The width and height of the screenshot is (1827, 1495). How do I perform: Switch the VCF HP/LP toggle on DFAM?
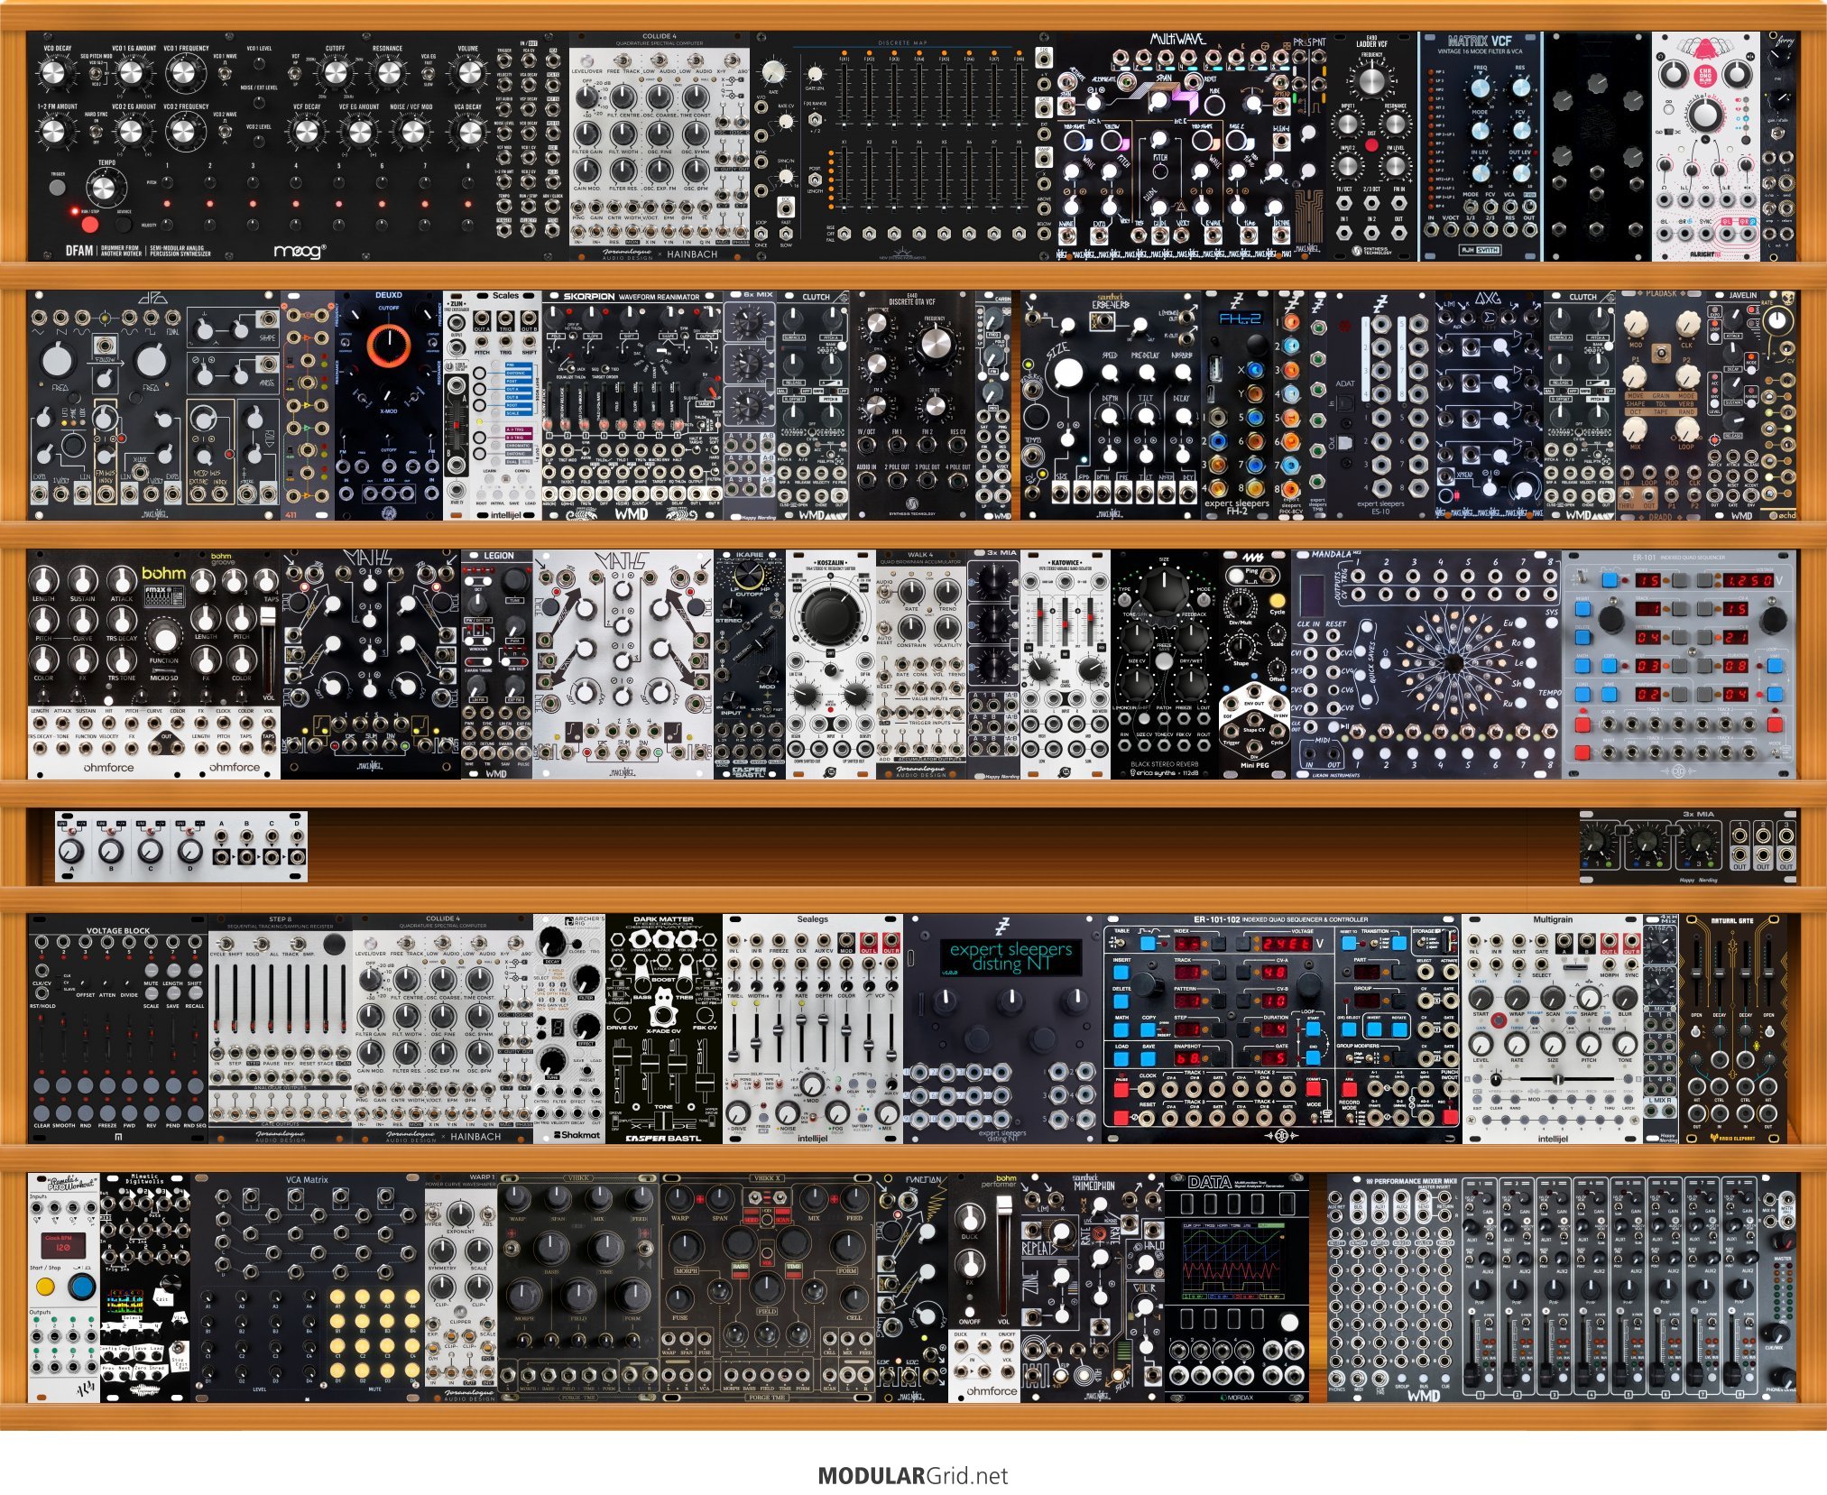coord(295,74)
